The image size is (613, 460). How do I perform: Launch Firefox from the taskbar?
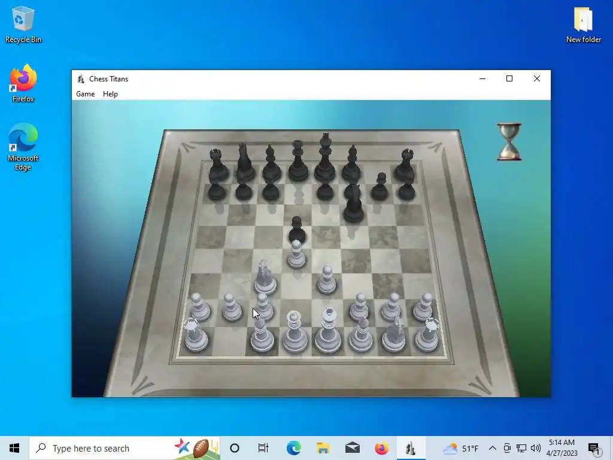point(381,448)
